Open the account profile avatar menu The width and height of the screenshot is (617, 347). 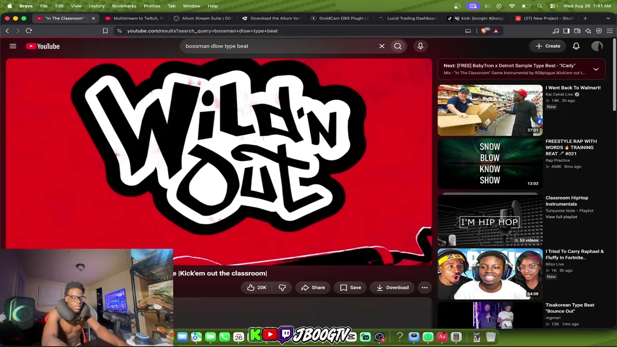pyautogui.click(x=597, y=46)
